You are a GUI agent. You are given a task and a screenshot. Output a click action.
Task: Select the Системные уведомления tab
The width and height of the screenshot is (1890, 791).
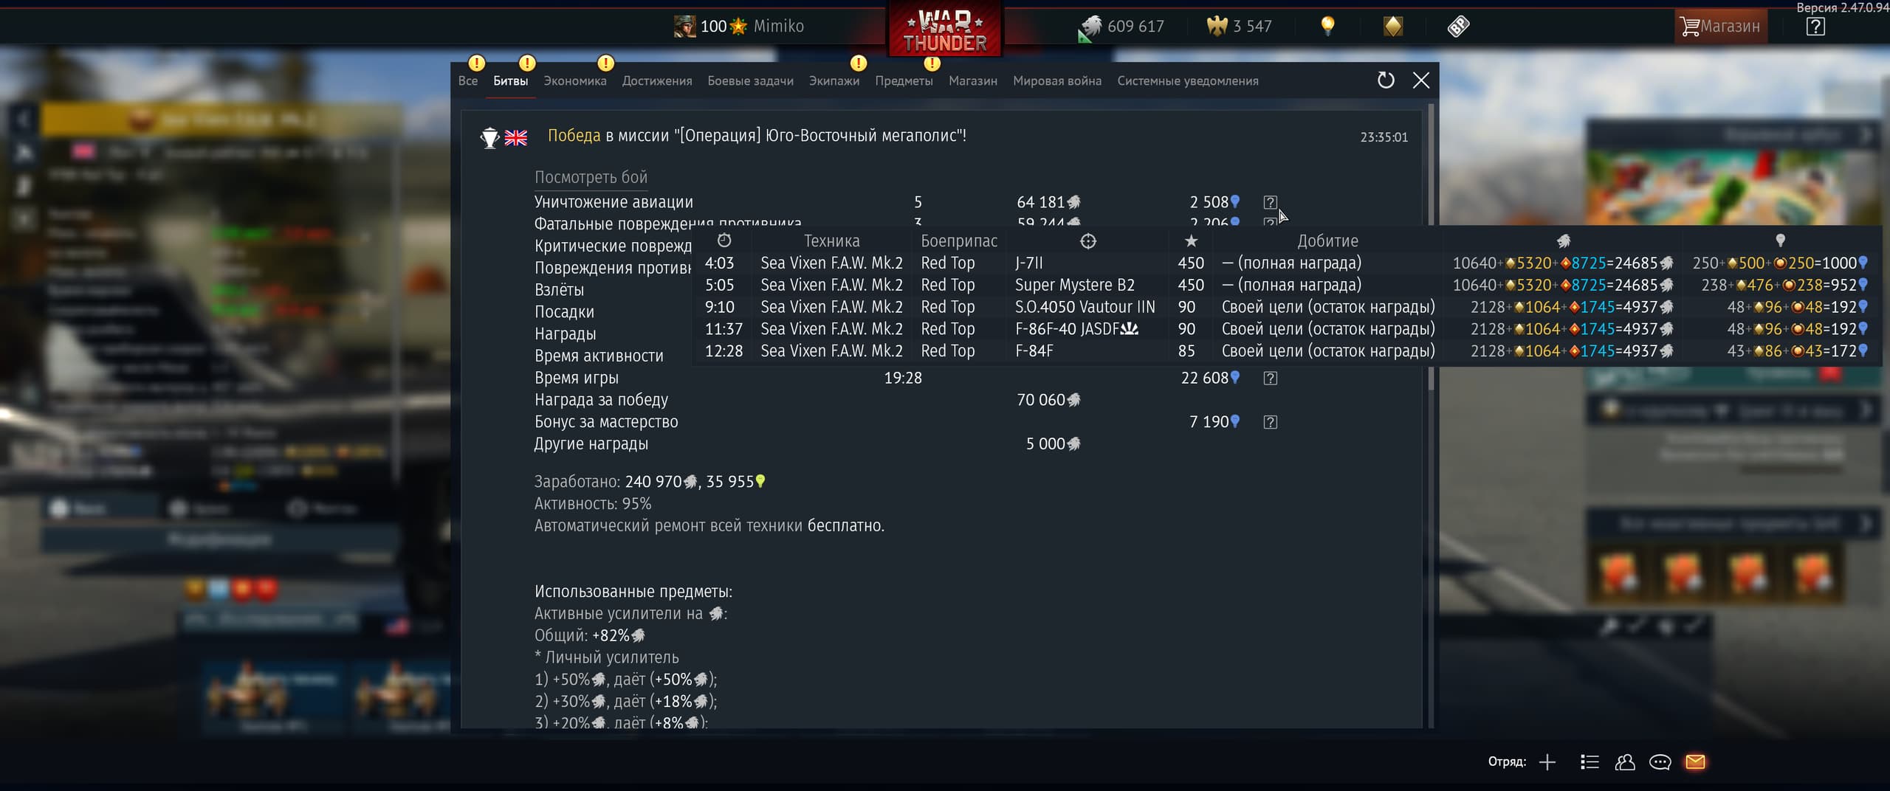coord(1188,81)
